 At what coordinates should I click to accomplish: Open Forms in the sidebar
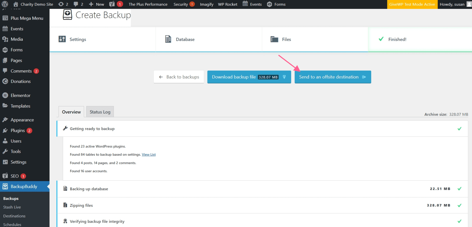pos(25,50)
